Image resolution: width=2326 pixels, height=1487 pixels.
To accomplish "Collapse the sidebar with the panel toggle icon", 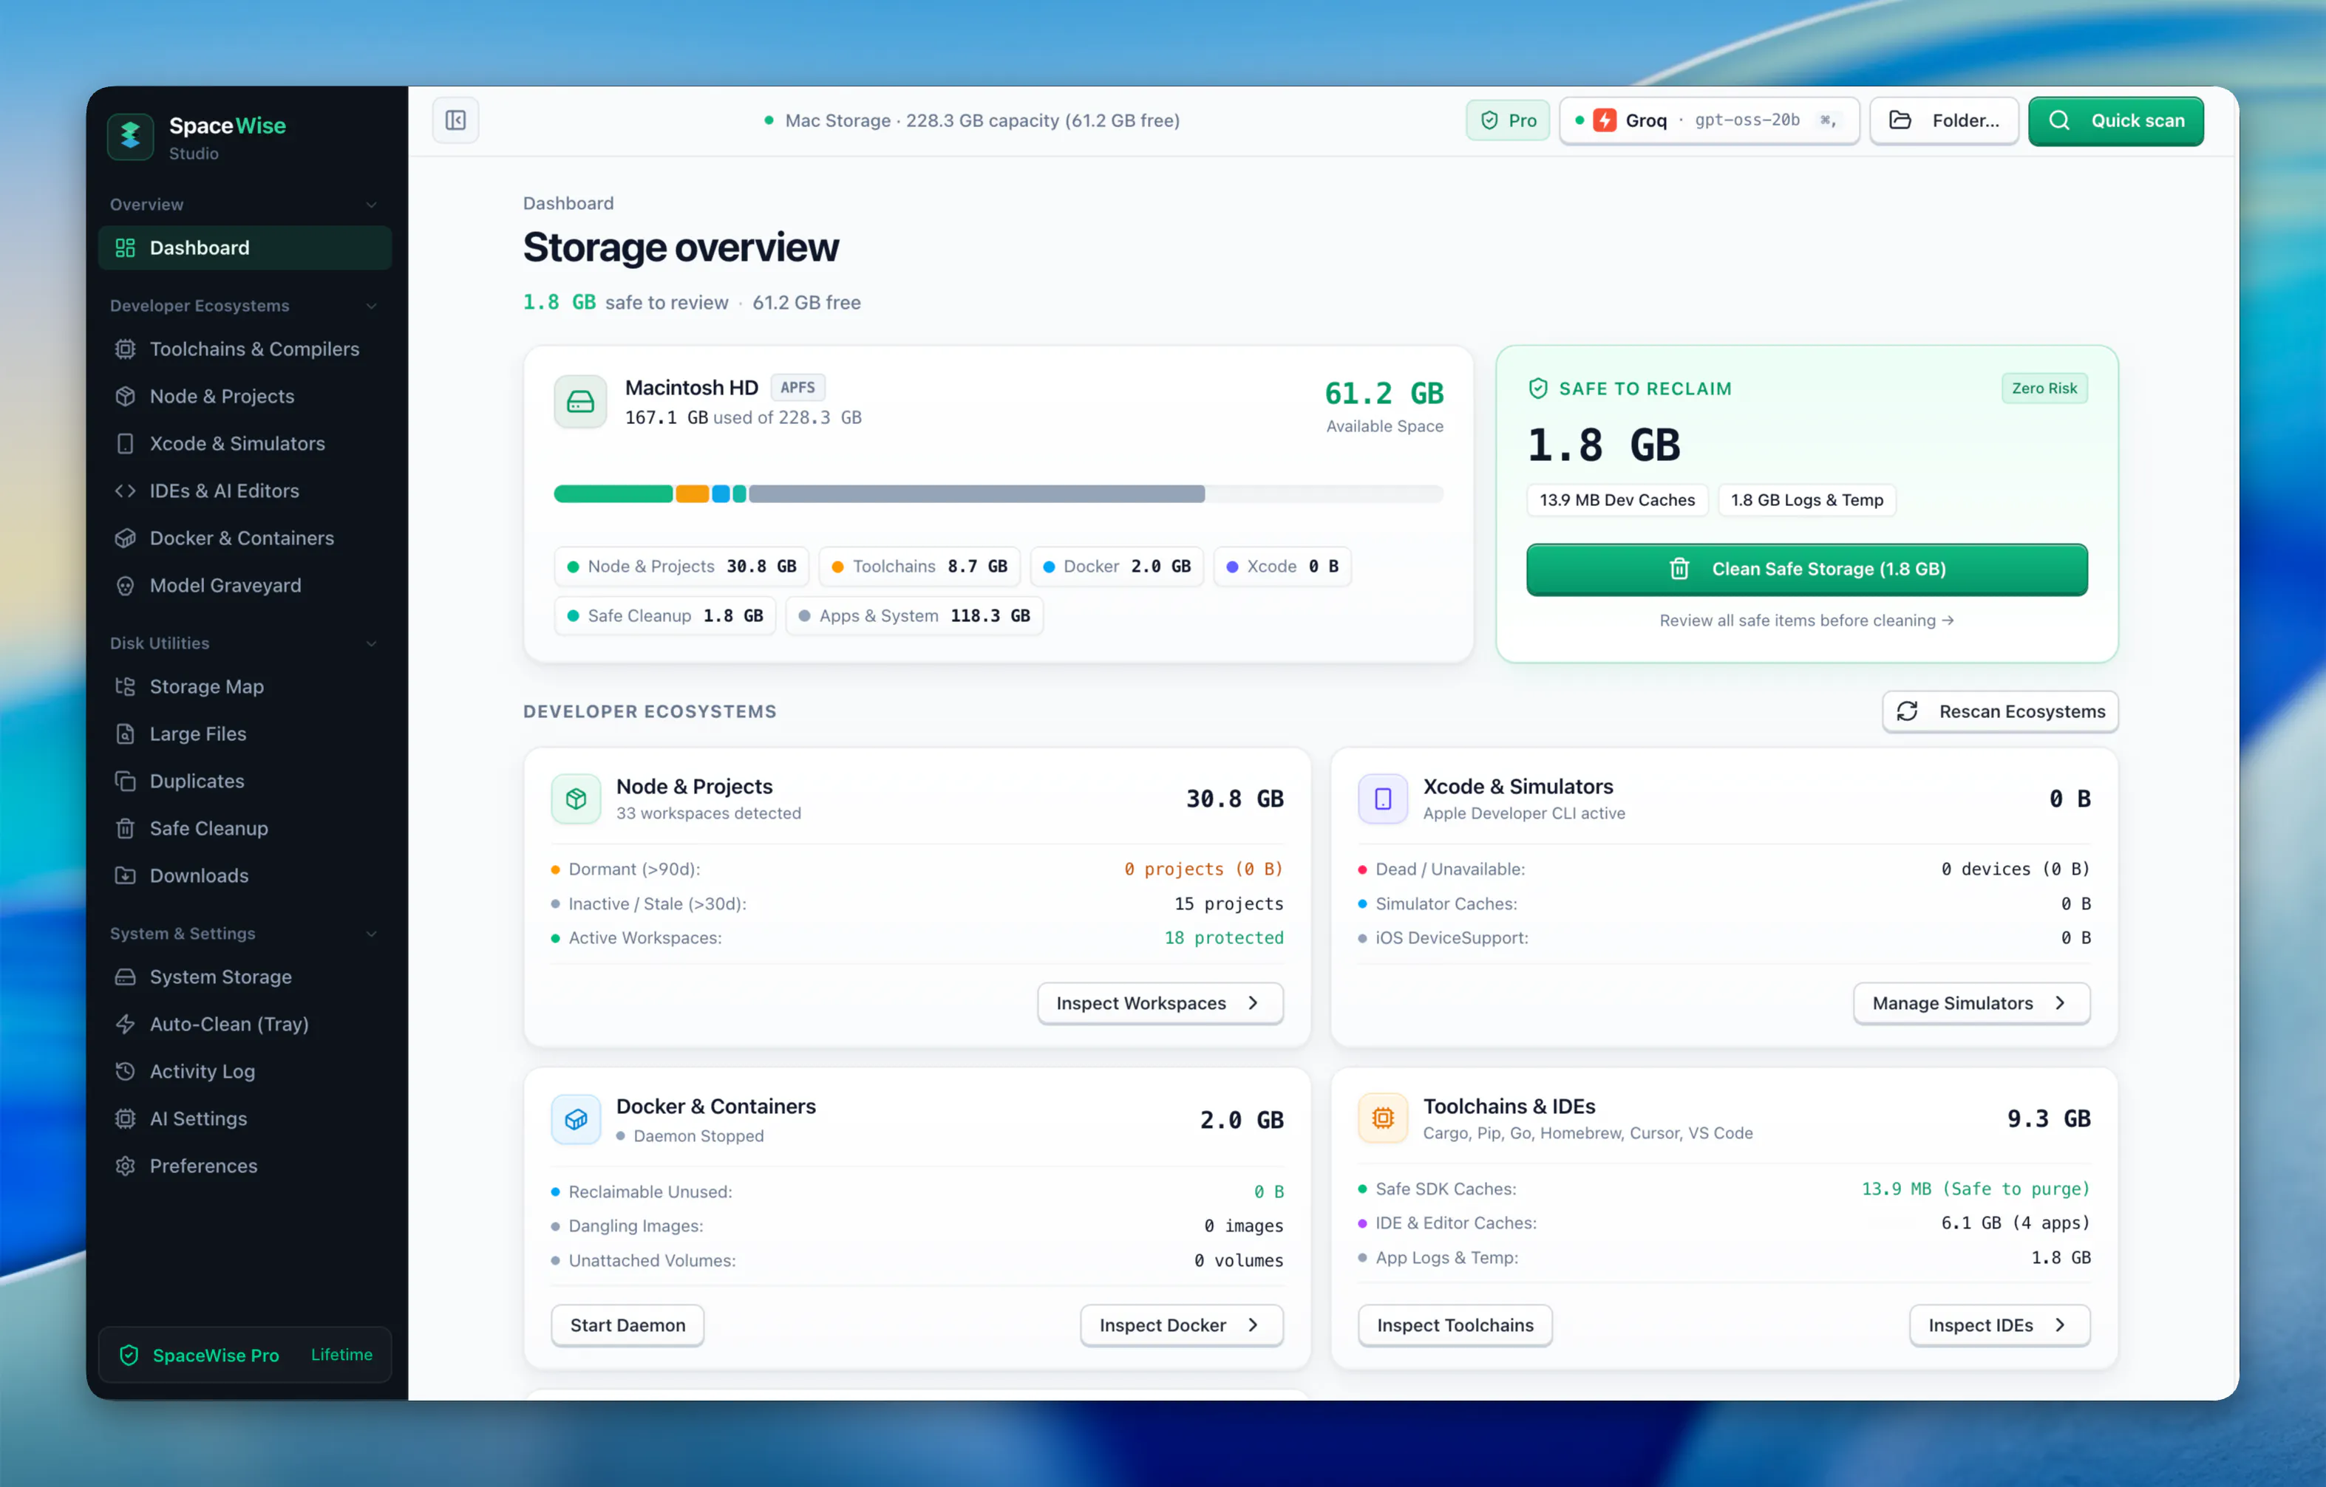I will point(455,120).
